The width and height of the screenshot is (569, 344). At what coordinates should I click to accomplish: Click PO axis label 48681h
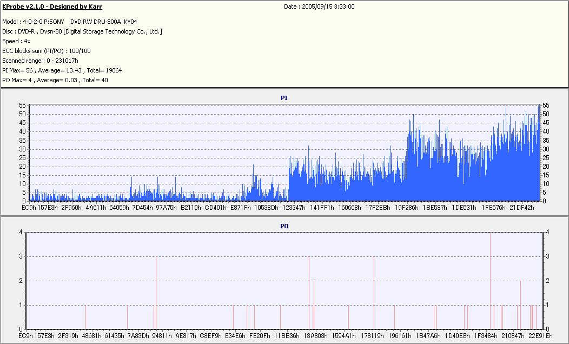(91, 336)
